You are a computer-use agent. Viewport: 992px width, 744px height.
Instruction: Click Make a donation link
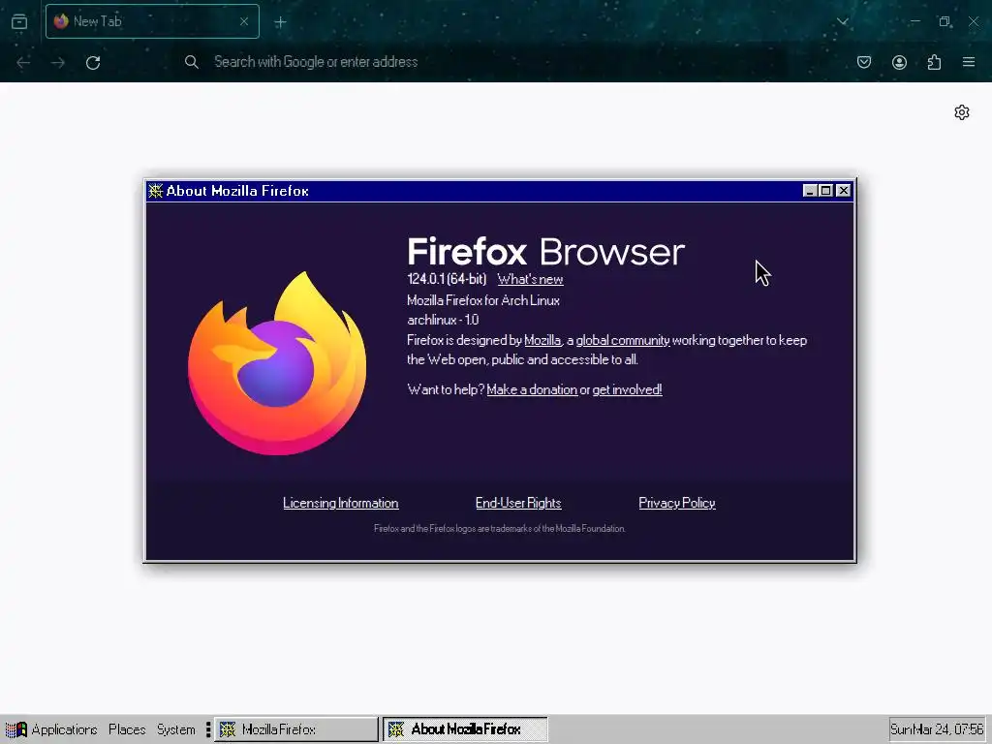[532, 389]
